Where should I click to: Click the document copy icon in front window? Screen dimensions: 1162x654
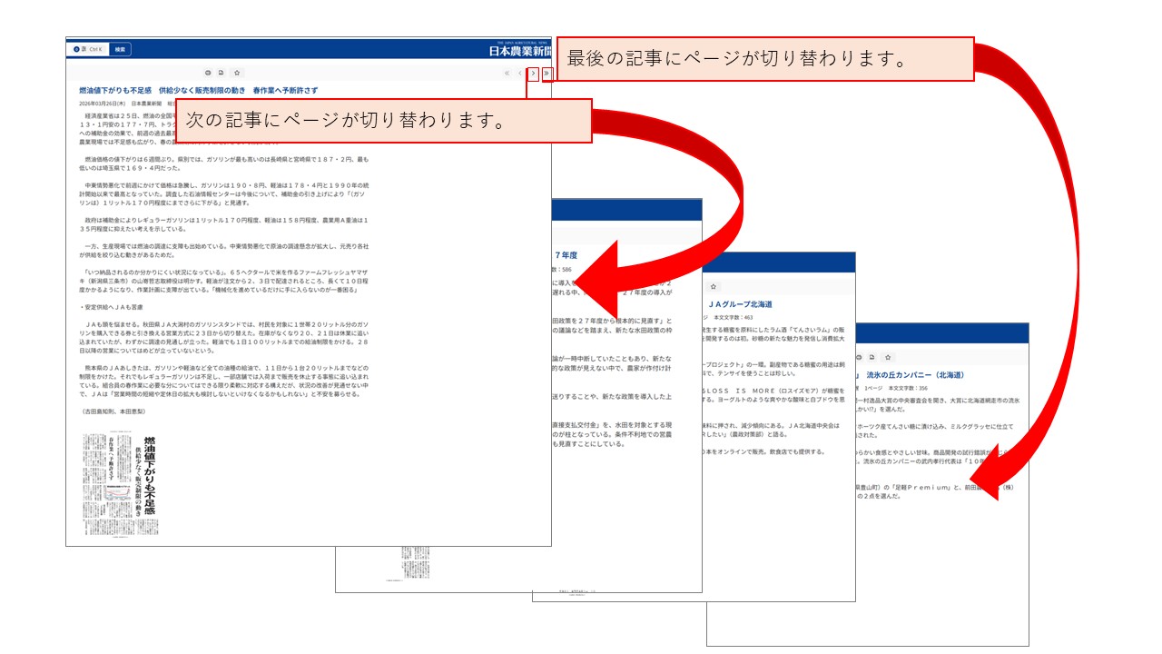click(x=222, y=73)
